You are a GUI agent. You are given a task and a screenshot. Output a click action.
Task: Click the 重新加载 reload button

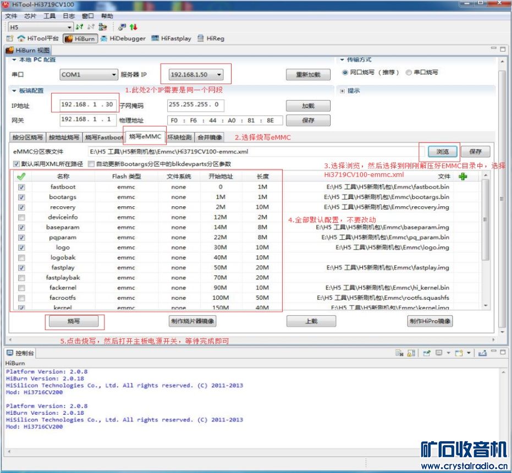308,74
